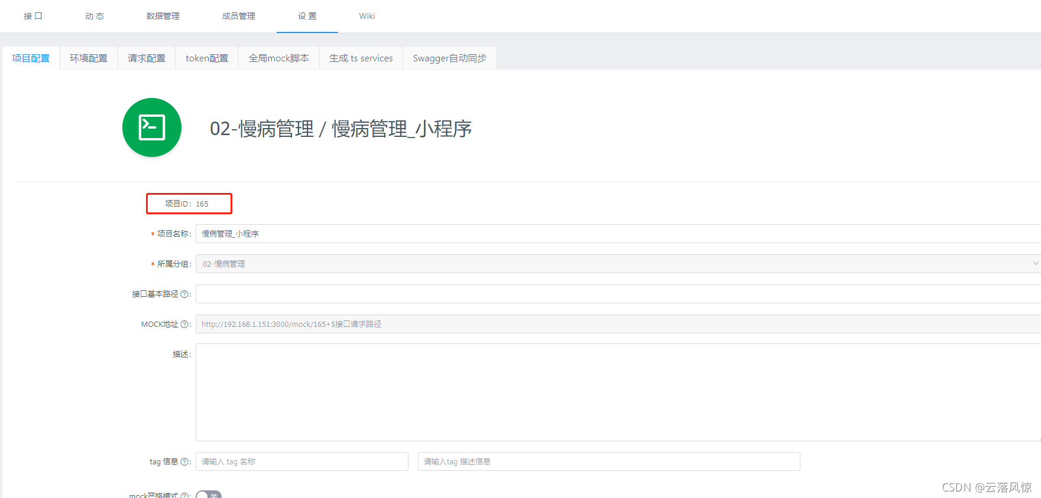Screen dimensions: 1041x498
Task: Open the 成员管理 top menu
Action: pyautogui.click(x=239, y=16)
